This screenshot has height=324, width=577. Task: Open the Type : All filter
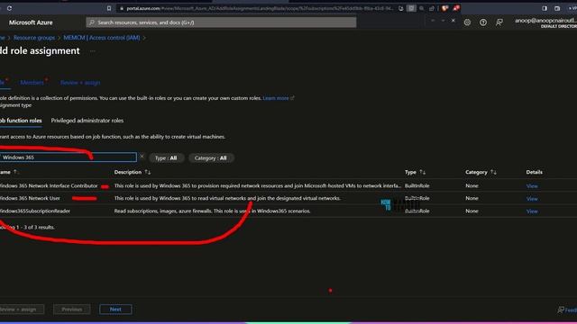(x=166, y=158)
